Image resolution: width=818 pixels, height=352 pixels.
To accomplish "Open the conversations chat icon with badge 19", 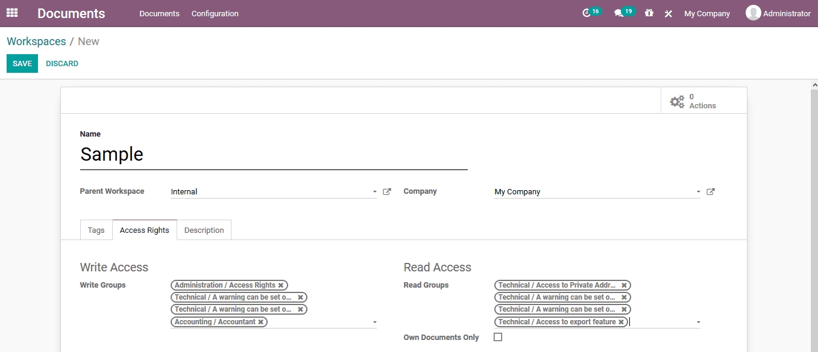I will (x=618, y=13).
